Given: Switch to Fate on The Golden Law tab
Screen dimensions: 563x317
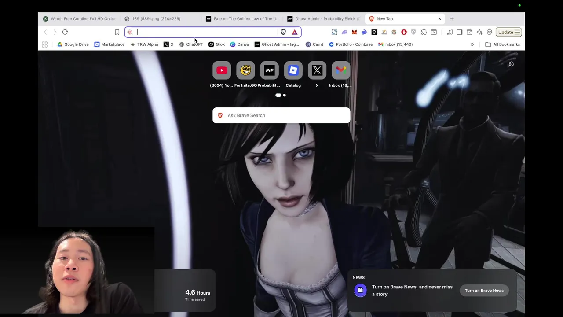Looking at the screenshot, I should (x=242, y=19).
